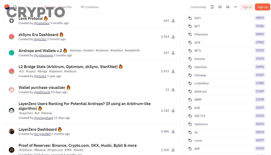This screenshot has width=271, height=155.
Task: Select the DeFi tag filter
Action: 198,18
